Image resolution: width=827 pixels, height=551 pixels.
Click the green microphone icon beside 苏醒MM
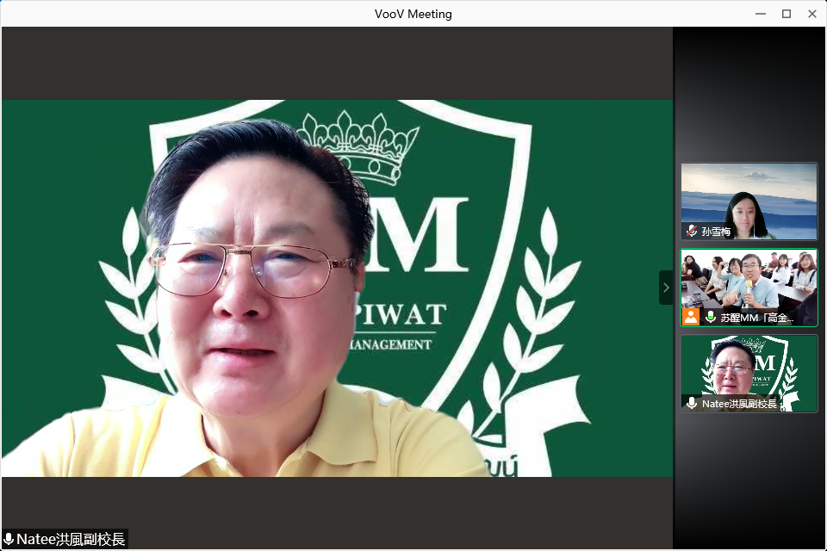point(711,317)
